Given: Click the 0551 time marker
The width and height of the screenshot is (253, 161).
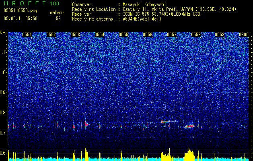Looking at the screenshot, I should click(27, 35).
